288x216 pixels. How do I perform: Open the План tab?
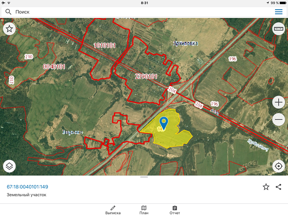144,210
